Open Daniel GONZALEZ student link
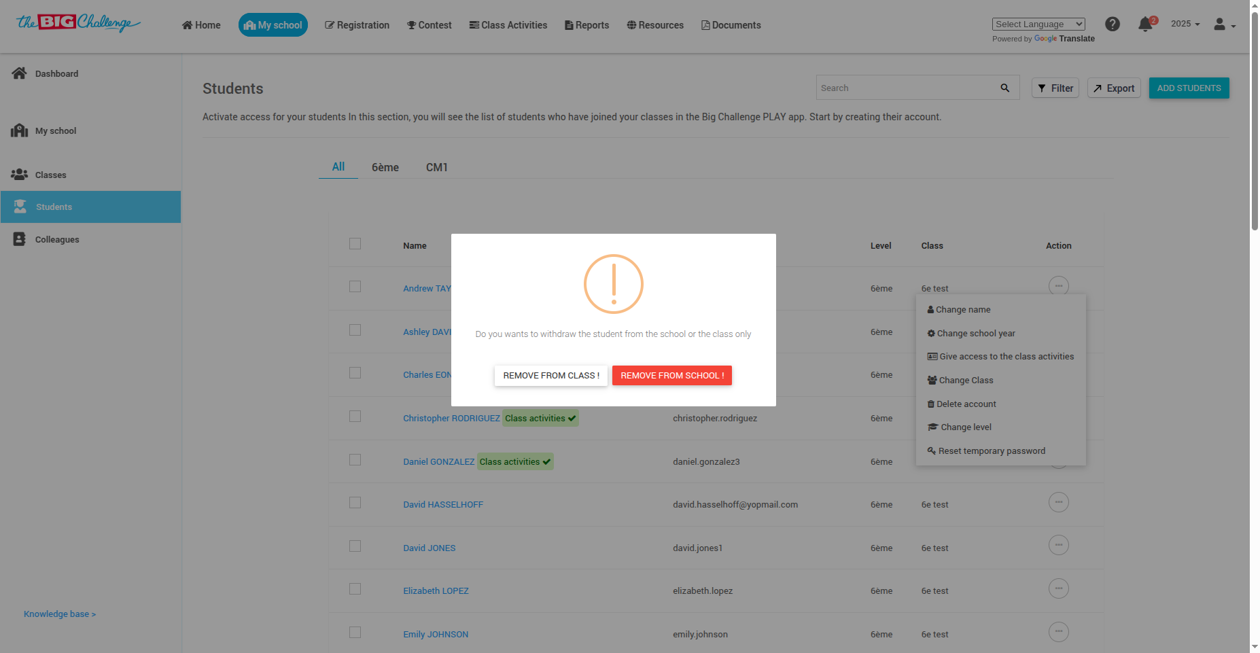 (x=439, y=461)
